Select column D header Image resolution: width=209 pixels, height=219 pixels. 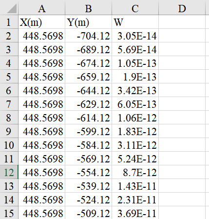point(182,8)
